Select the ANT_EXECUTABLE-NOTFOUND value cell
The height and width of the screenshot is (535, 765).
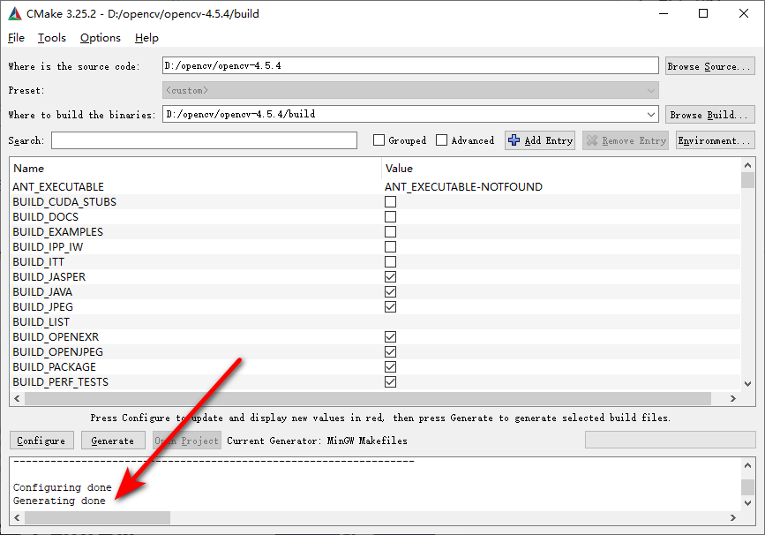coord(463,187)
